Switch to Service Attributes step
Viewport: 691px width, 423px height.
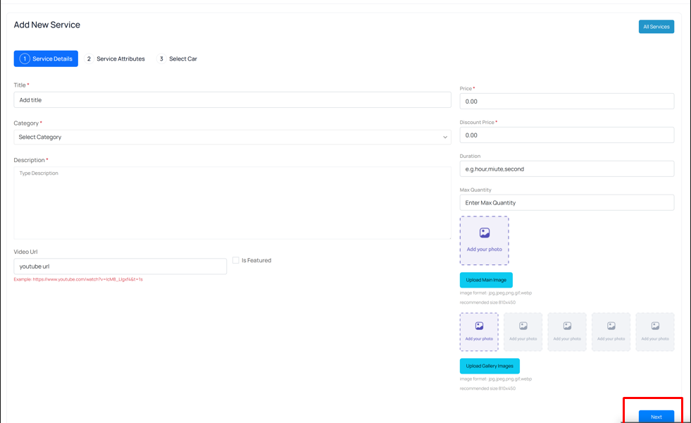tap(115, 59)
